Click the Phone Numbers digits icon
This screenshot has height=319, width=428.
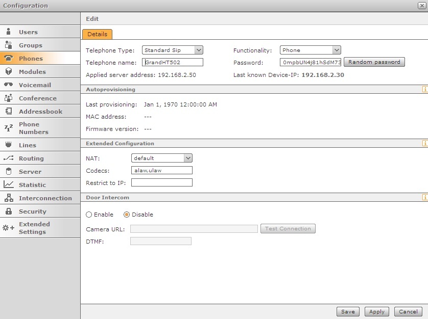[9, 127]
